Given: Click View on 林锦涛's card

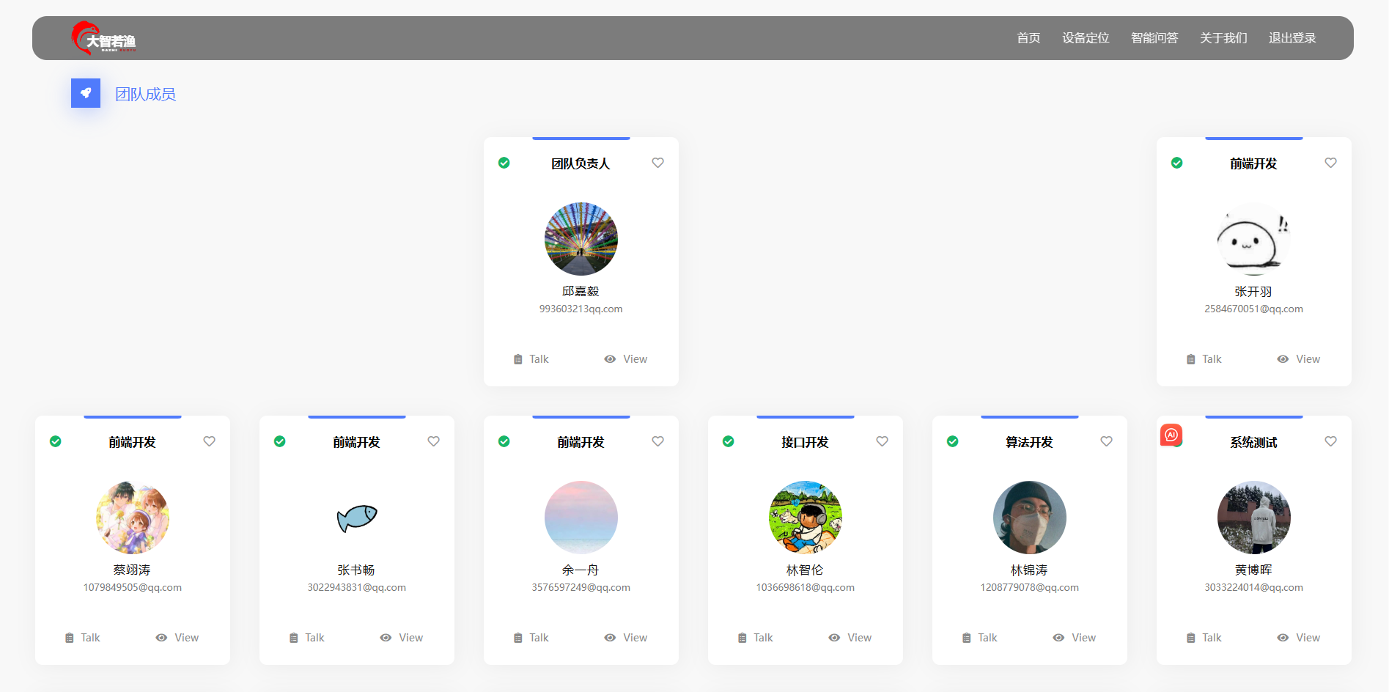Looking at the screenshot, I should click(x=1075, y=638).
